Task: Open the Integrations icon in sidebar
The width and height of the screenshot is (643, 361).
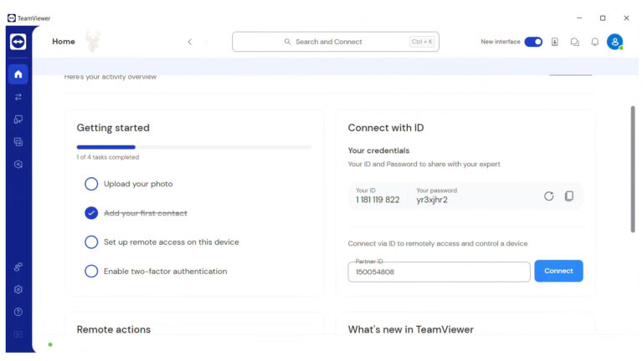Action: point(18,267)
